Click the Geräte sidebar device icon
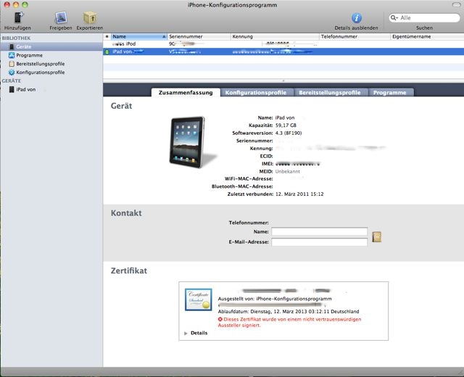This screenshot has height=377, width=464. 12,46
